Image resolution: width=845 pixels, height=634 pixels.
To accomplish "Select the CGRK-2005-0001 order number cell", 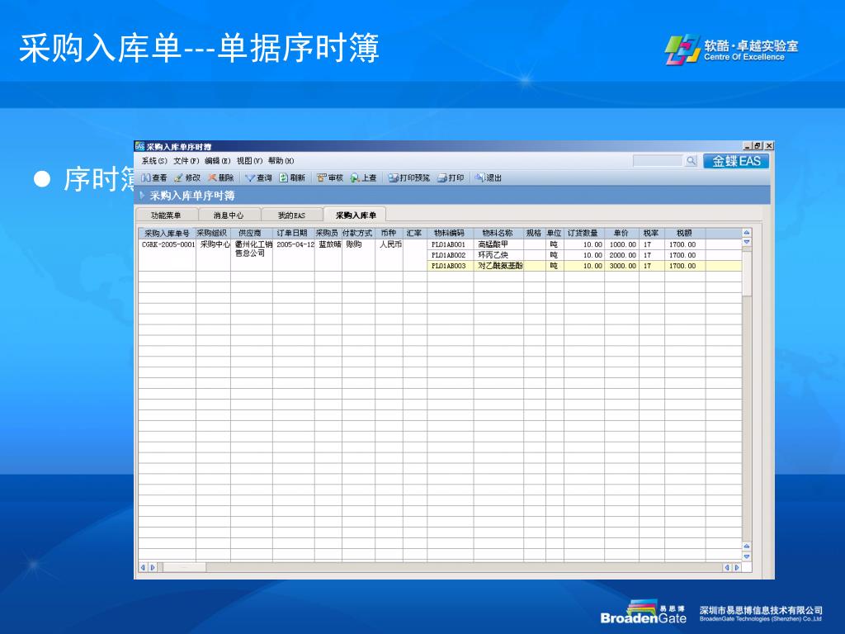I will click(167, 255).
